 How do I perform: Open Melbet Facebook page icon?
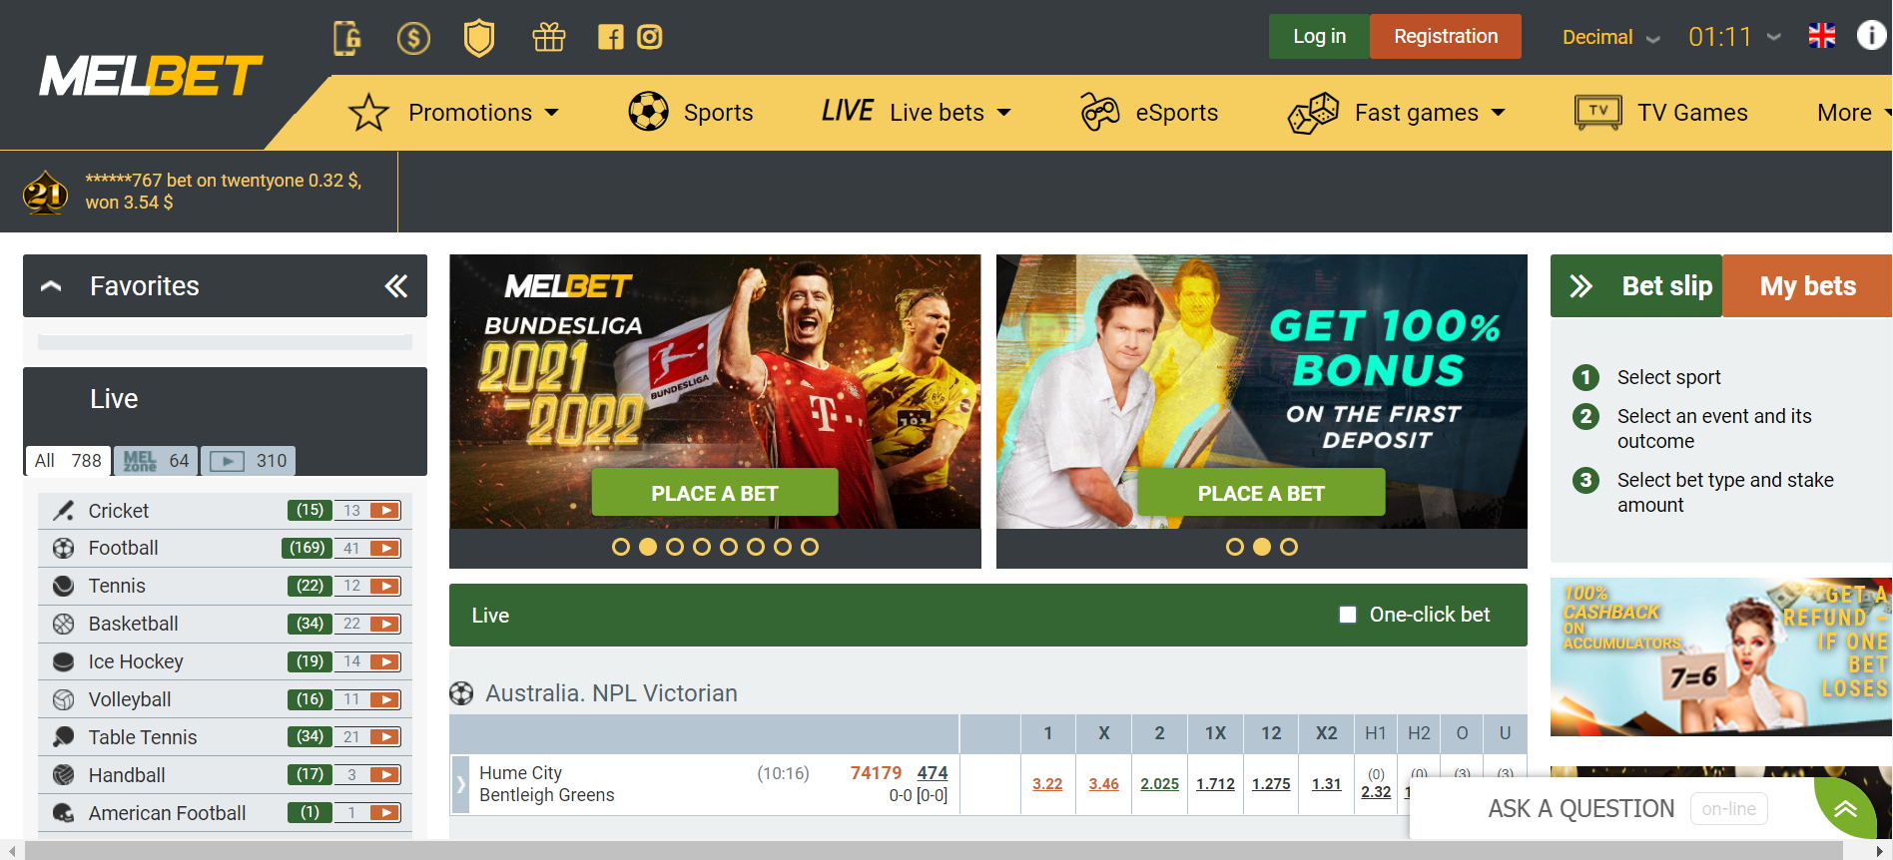611,38
